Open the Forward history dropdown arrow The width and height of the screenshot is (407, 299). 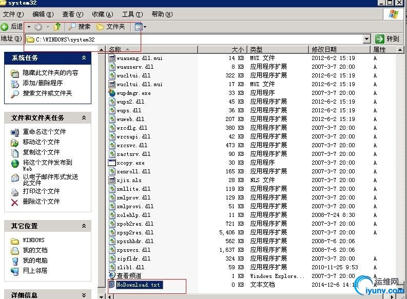pyautogui.click(x=48, y=27)
